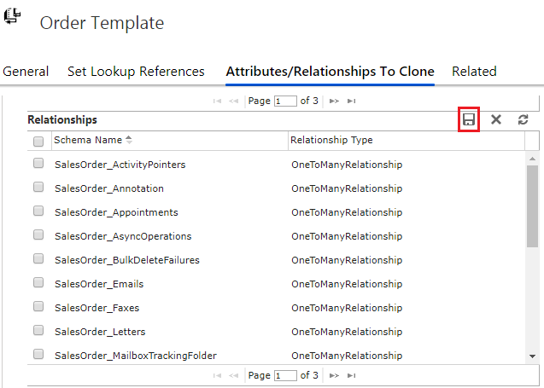The image size is (544, 388).
Task: Go to next page in the bottom pager
Action: point(334,375)
